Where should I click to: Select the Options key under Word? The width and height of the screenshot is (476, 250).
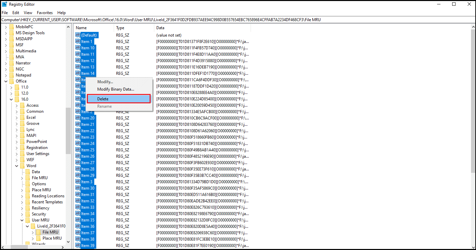point(39,184)
